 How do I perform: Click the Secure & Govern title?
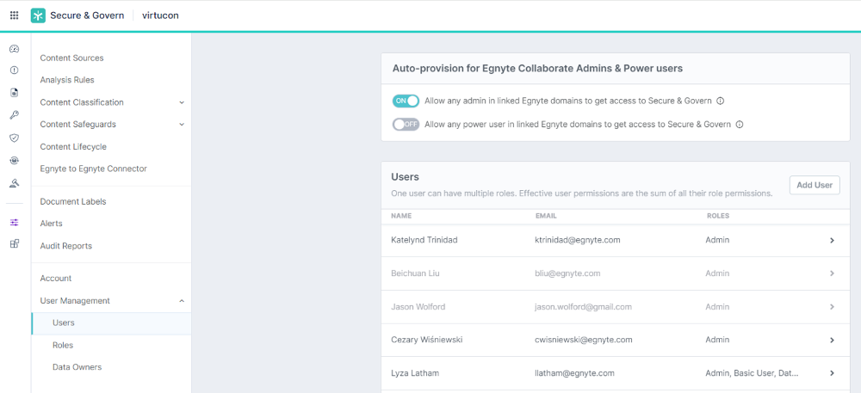87,15
